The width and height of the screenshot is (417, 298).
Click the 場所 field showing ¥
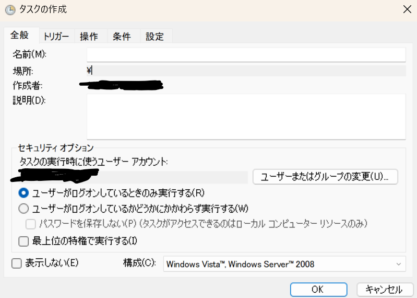(x=246, y=71)
